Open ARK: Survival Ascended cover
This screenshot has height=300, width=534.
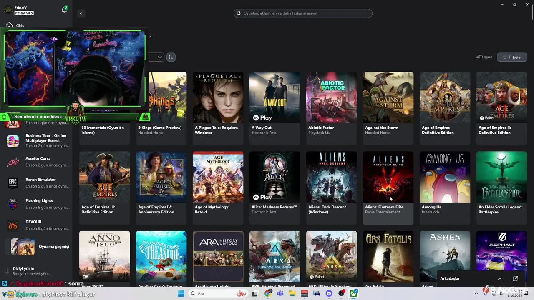tap(275, 257)
